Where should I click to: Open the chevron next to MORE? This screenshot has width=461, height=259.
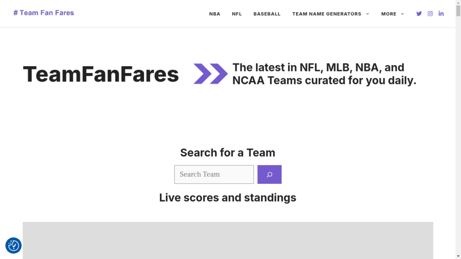(x=402, y=13)
